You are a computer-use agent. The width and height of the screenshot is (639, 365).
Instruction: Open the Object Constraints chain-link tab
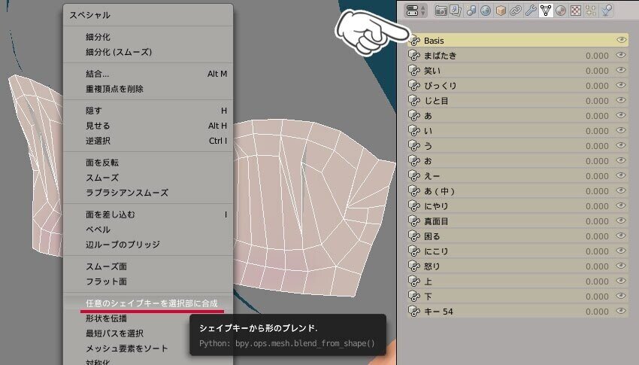516,11
